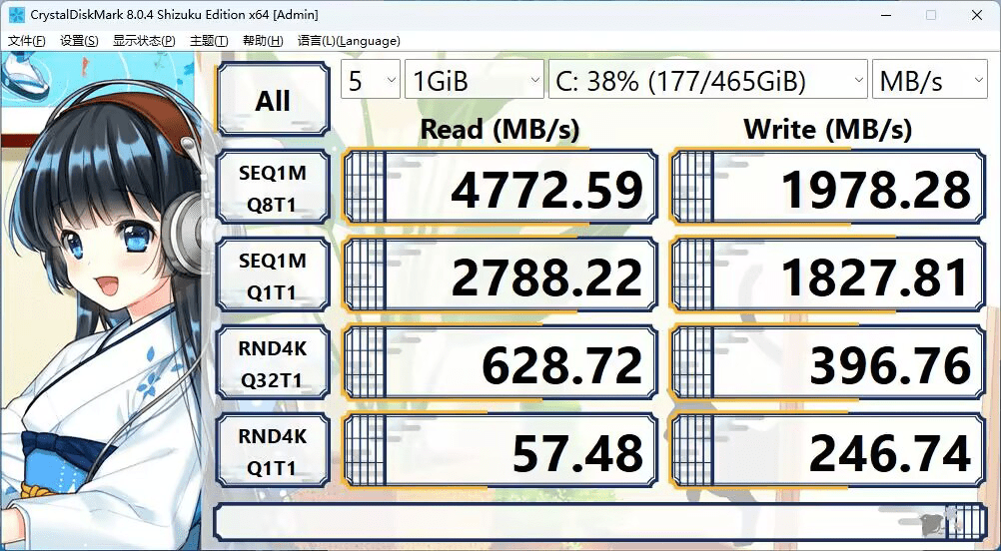This screenshot has width=1001, height=551.
Task: Click the CrystalDiskMark app icon in title bar
Action: click(x=17, y=15)
